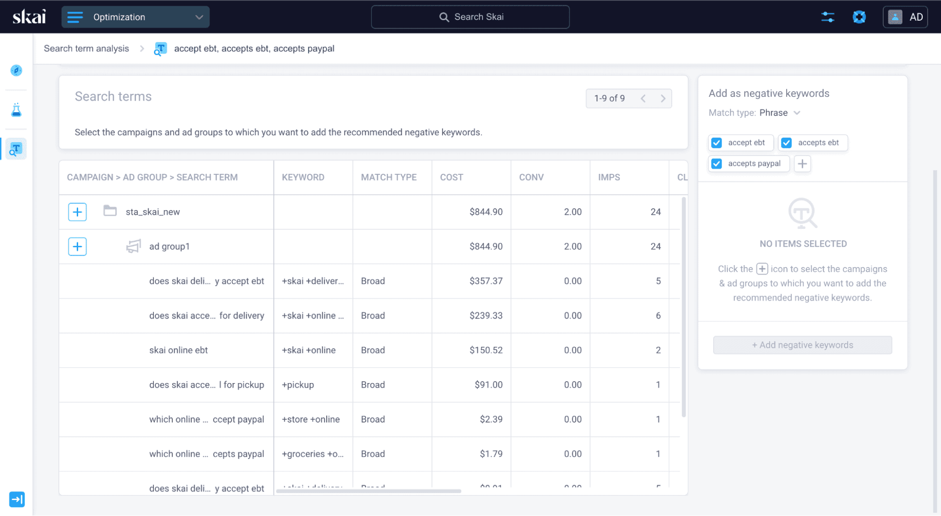The height and width of the screenshot is (516, 941).
Task: Click the skai online ebt search term
Action: (x=178, y=350)
